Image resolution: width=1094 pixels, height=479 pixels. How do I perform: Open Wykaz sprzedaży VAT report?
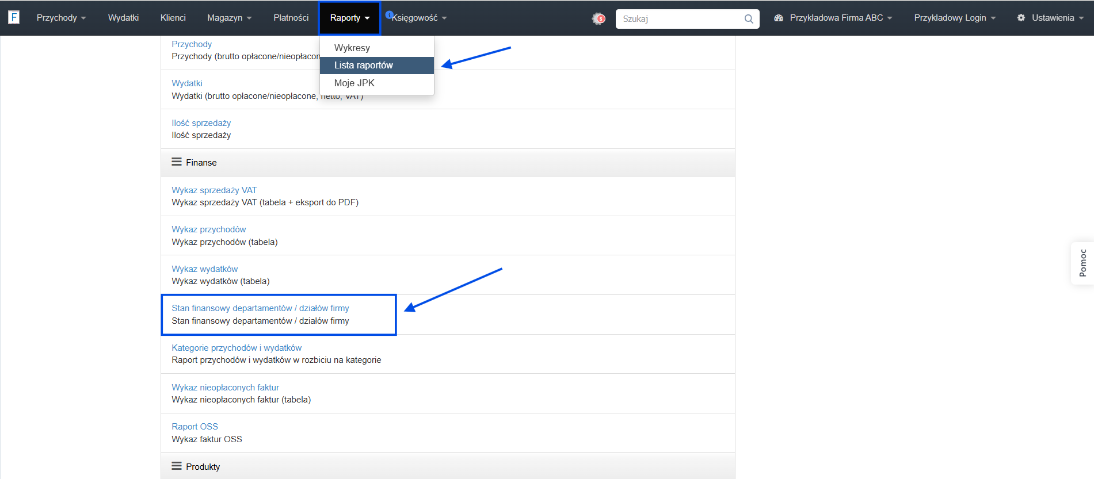214,190
